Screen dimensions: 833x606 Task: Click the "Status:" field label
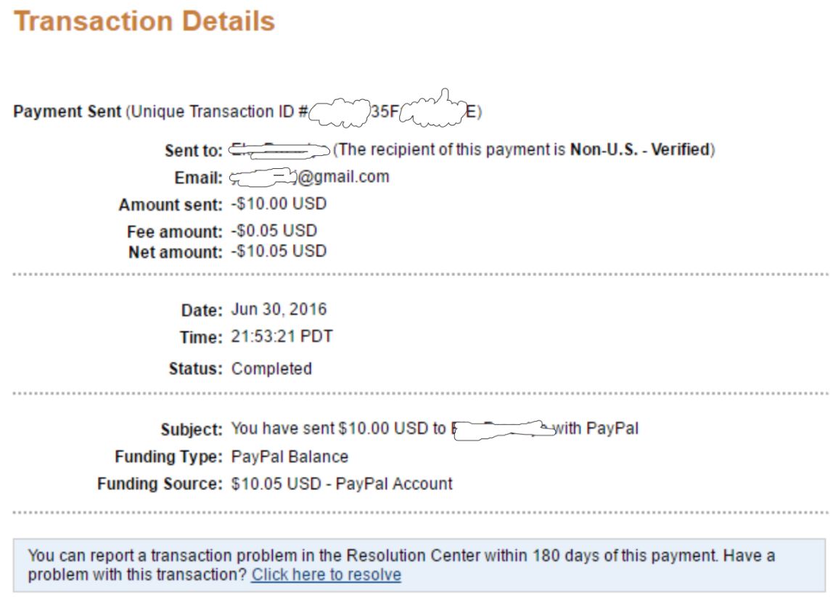(195, 369)
